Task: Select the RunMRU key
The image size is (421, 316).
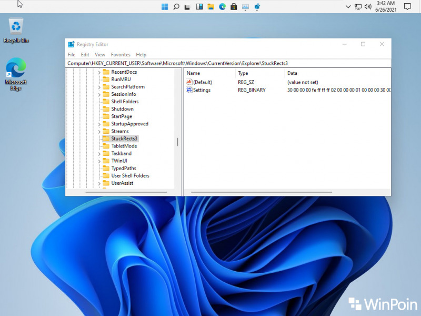Action: (121, 80)
